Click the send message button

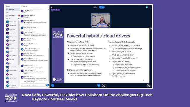(x=47, y=85)
